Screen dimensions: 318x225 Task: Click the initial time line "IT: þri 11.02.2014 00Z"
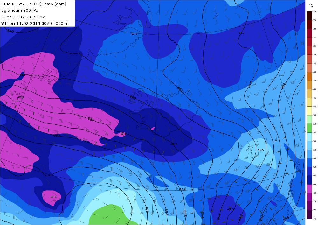[23, 17]
